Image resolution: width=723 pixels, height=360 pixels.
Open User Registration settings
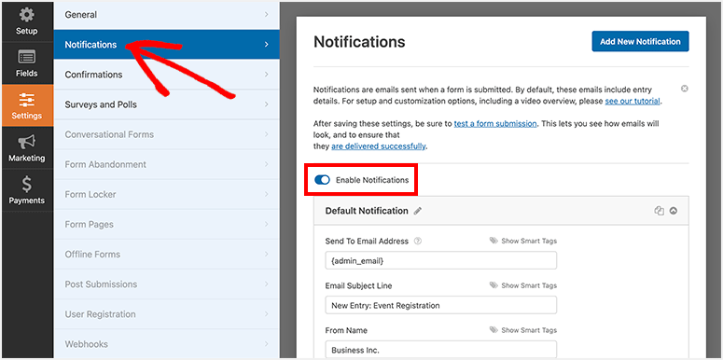(x=166, y=314)
